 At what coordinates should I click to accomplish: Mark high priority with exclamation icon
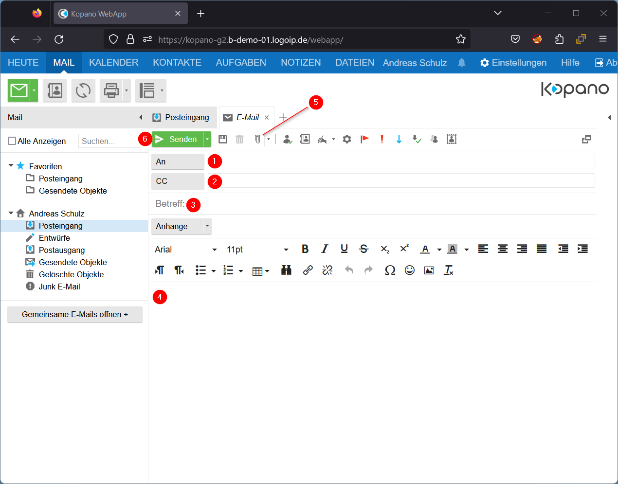tap(382, 139)
